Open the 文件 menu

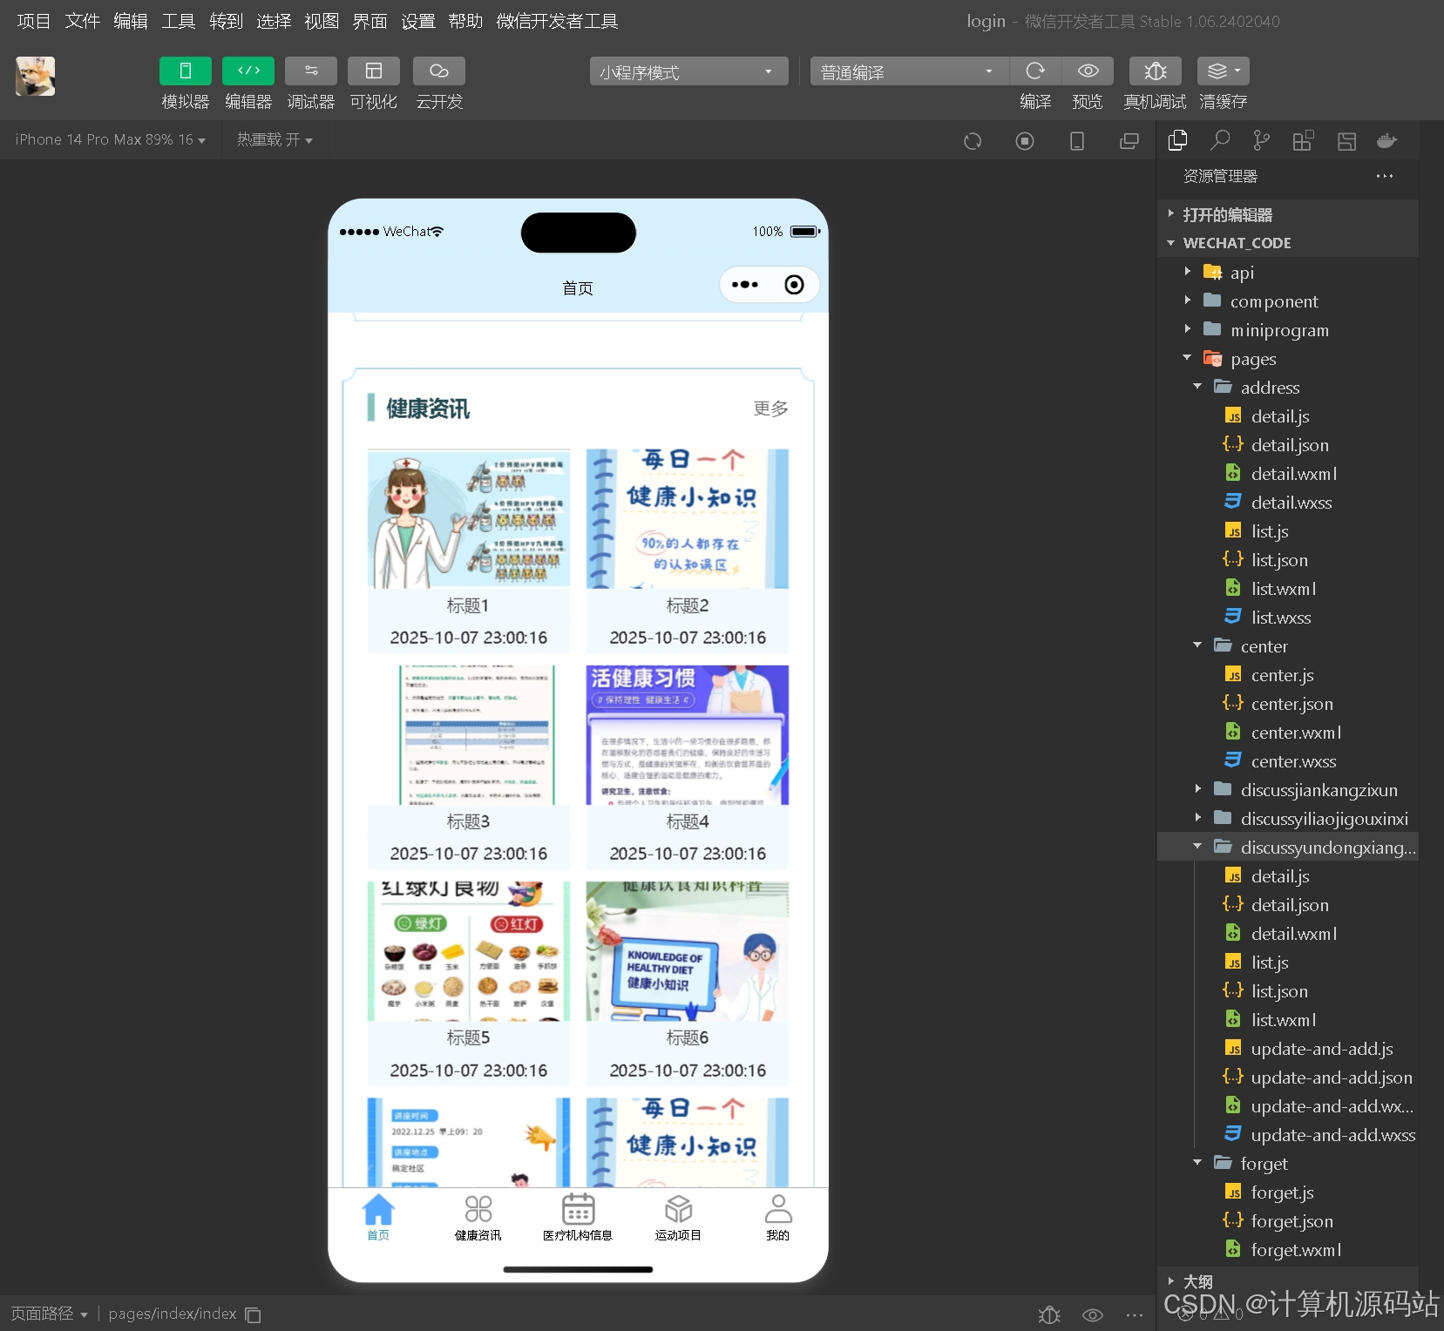click(83, 21)
